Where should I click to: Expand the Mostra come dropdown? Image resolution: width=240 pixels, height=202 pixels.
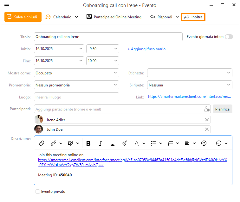76,73
